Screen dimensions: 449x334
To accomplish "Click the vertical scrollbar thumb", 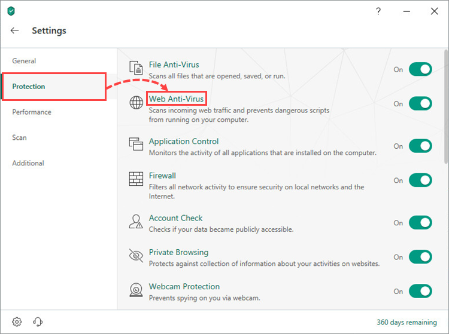I will tap(446, 106).
